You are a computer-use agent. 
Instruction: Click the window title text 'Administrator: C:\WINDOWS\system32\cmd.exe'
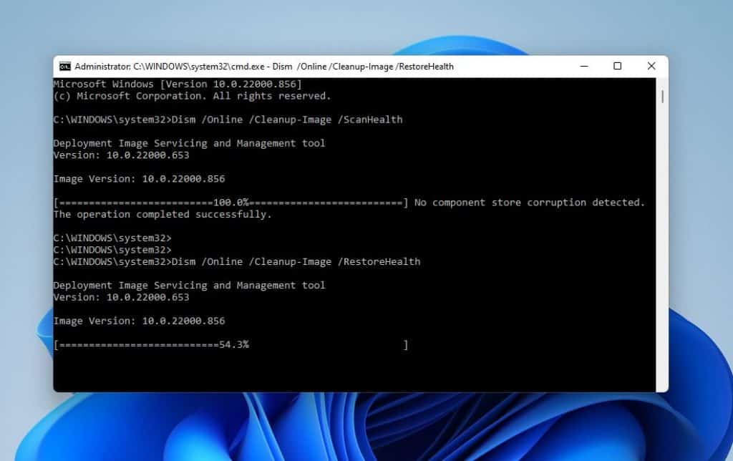point(170,67)
